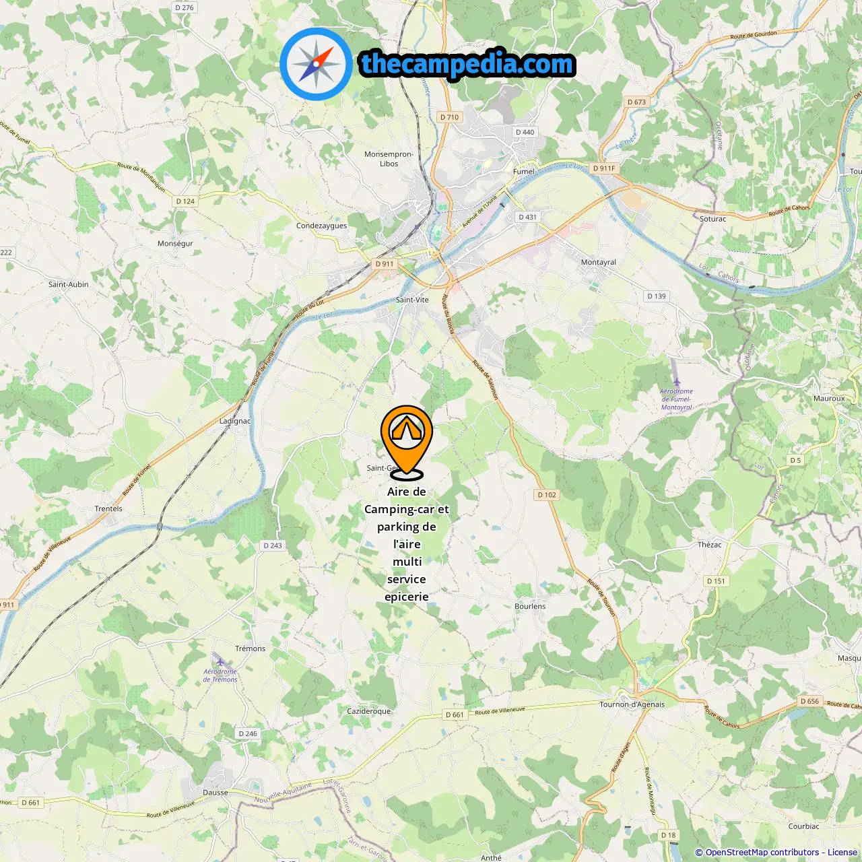Image resolution: width=862 pixels, height=862 pixels.
Task: Select the Montayral town label
Action: click(x=598, y=262)
